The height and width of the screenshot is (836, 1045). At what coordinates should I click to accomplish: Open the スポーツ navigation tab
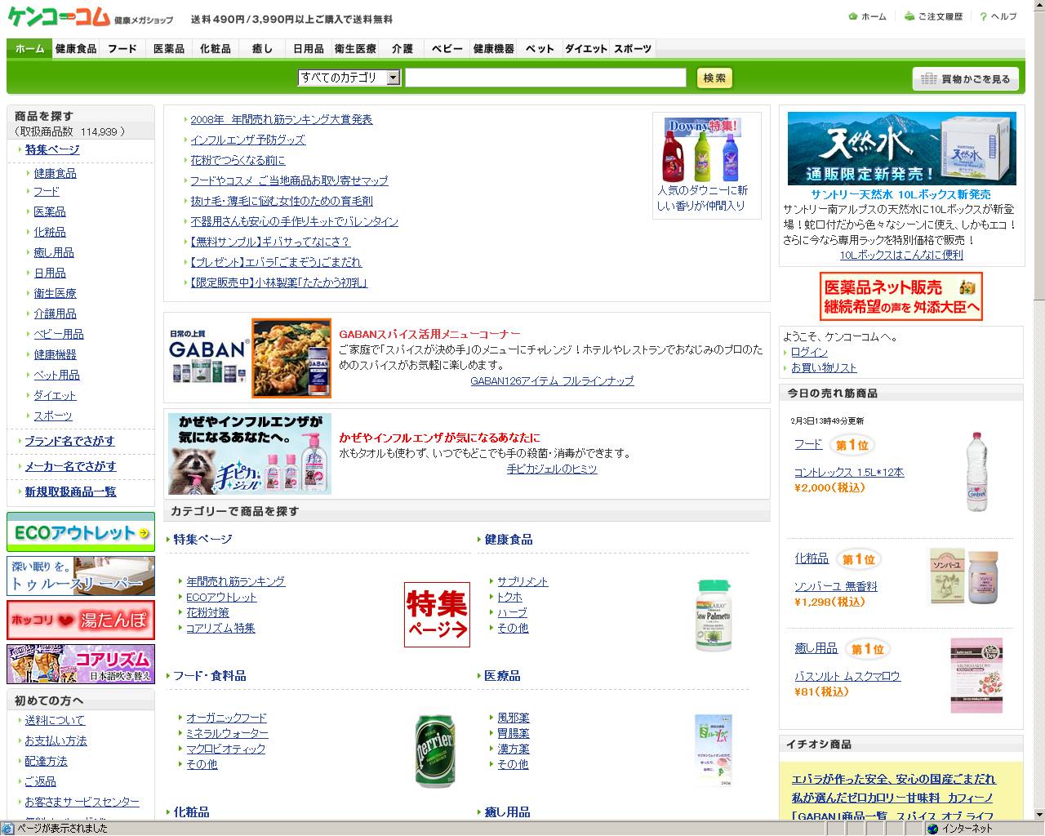pos(633,49)
